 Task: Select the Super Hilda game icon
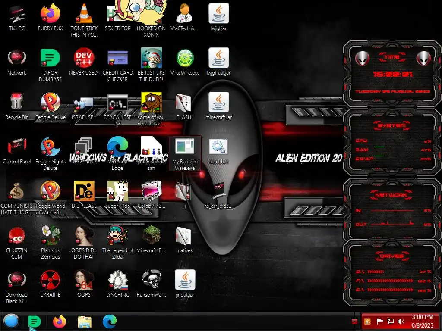pyautogui.click(x=117, y=195)
